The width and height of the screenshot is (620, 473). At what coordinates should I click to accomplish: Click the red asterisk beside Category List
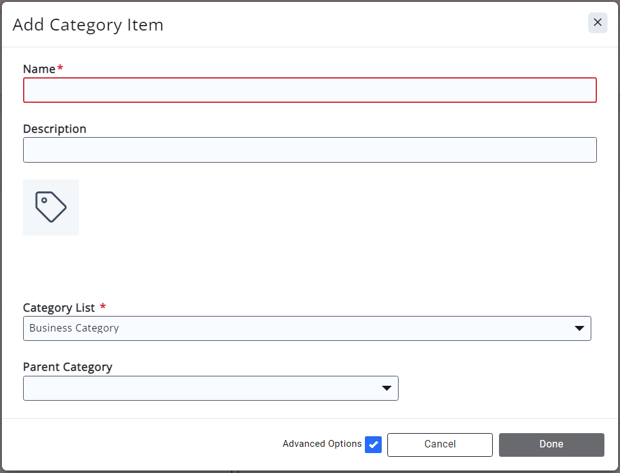pos(103,307)
